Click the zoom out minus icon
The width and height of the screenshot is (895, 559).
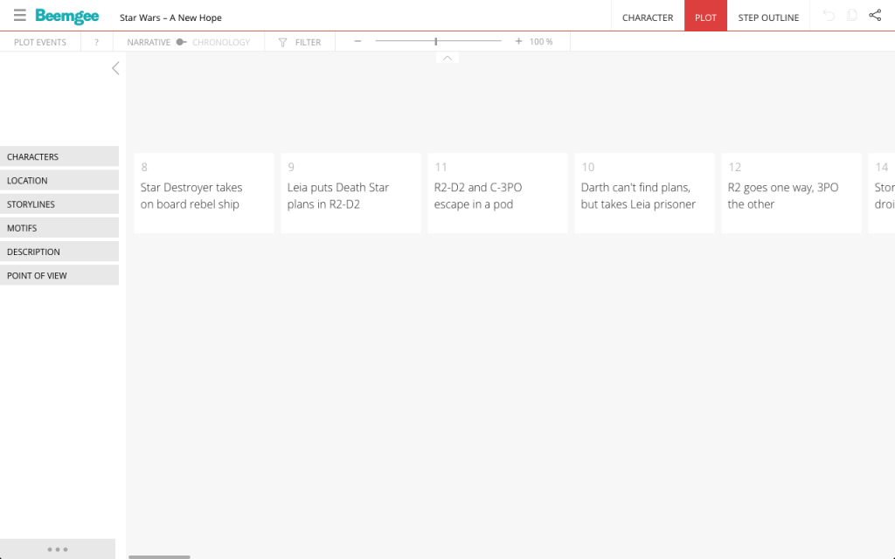tap(357, 41)
